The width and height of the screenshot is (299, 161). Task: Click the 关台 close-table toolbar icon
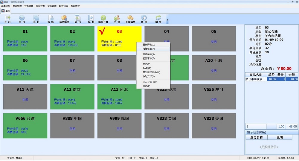tap(22, 19)
